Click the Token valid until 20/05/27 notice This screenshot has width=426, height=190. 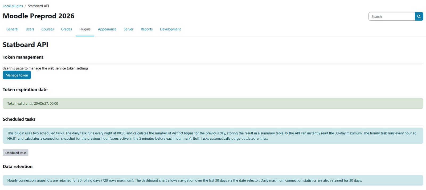[213, 103]
